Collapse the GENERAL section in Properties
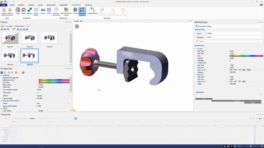This screenshot has width=264, height=148. 1,76
